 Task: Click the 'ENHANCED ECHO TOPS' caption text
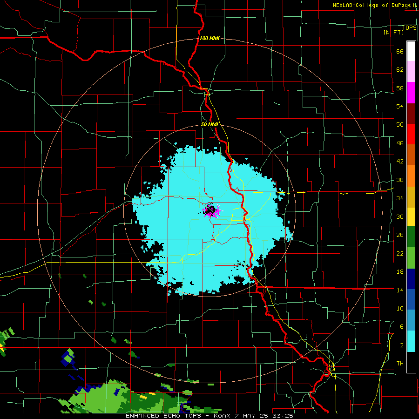(x=163, y=416)
